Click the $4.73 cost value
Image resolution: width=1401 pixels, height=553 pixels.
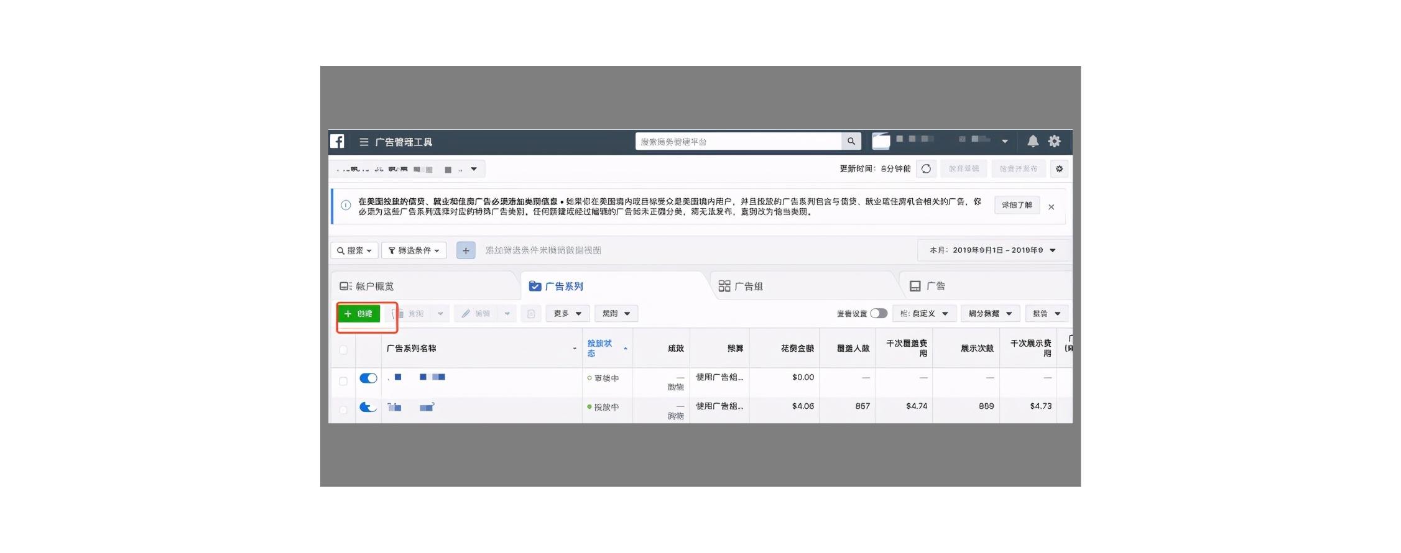pyautogui.click(x=1041, y=406)
